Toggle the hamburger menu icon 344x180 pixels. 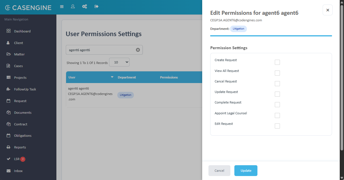62,7
